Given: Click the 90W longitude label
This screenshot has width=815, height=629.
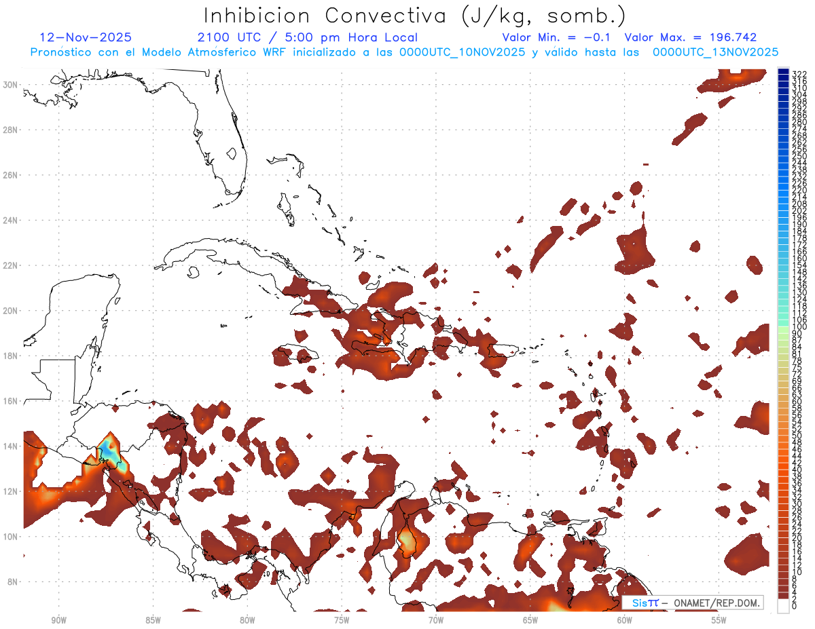Looking at the screenshot, I should tap(58, 620).
